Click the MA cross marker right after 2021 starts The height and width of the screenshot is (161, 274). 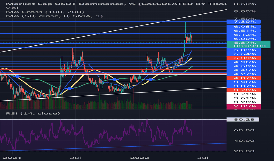[17, 76]
